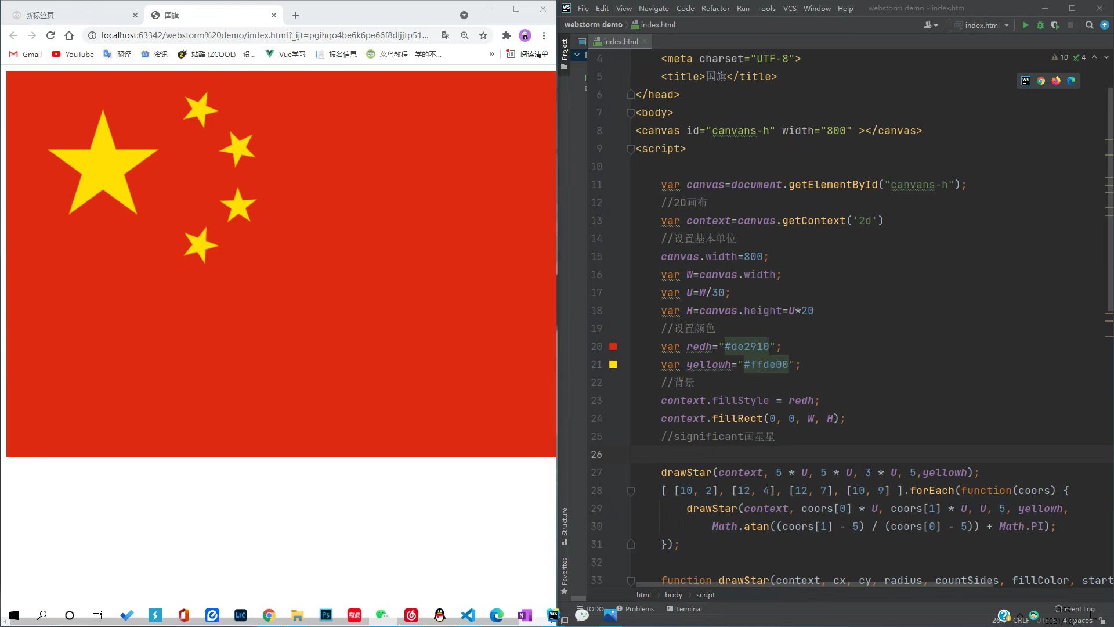Go back in Chrome
Viewport: 1114px width, 627px height.
click(x=13, y=35)
